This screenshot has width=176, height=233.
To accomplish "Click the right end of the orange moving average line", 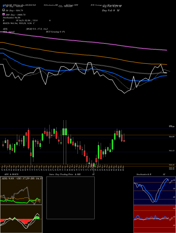I will 166,64.
